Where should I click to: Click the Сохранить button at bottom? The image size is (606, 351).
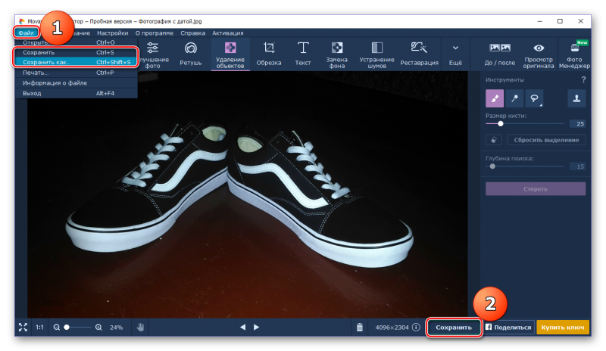(454, 328)
